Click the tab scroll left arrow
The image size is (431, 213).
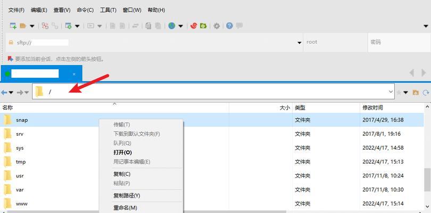(411, 73)
